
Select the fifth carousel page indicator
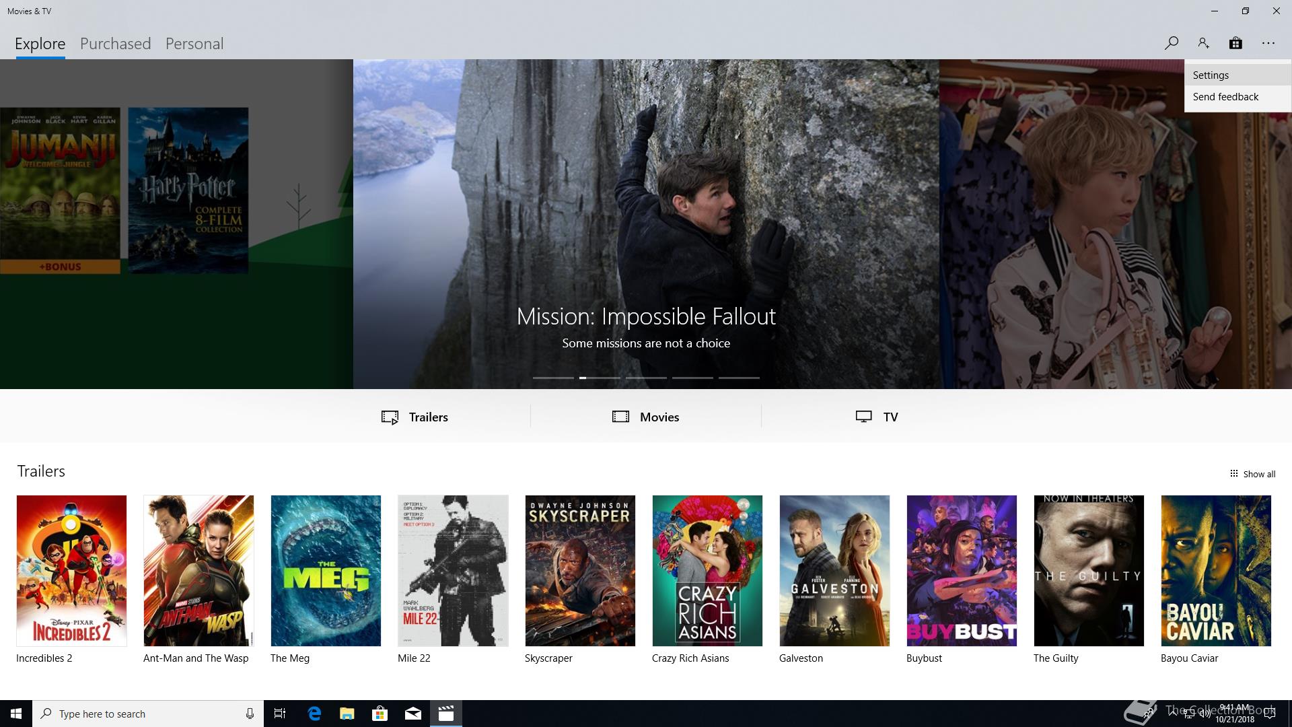click(x=739, y=378)
